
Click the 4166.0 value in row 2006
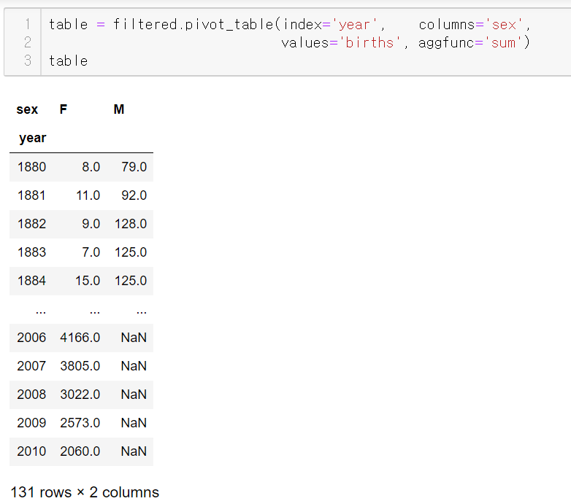(80, 338)
